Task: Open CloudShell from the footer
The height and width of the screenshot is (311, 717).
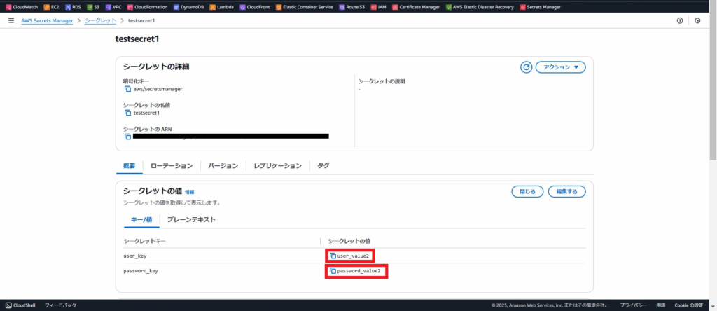Action: pos(25,305)
